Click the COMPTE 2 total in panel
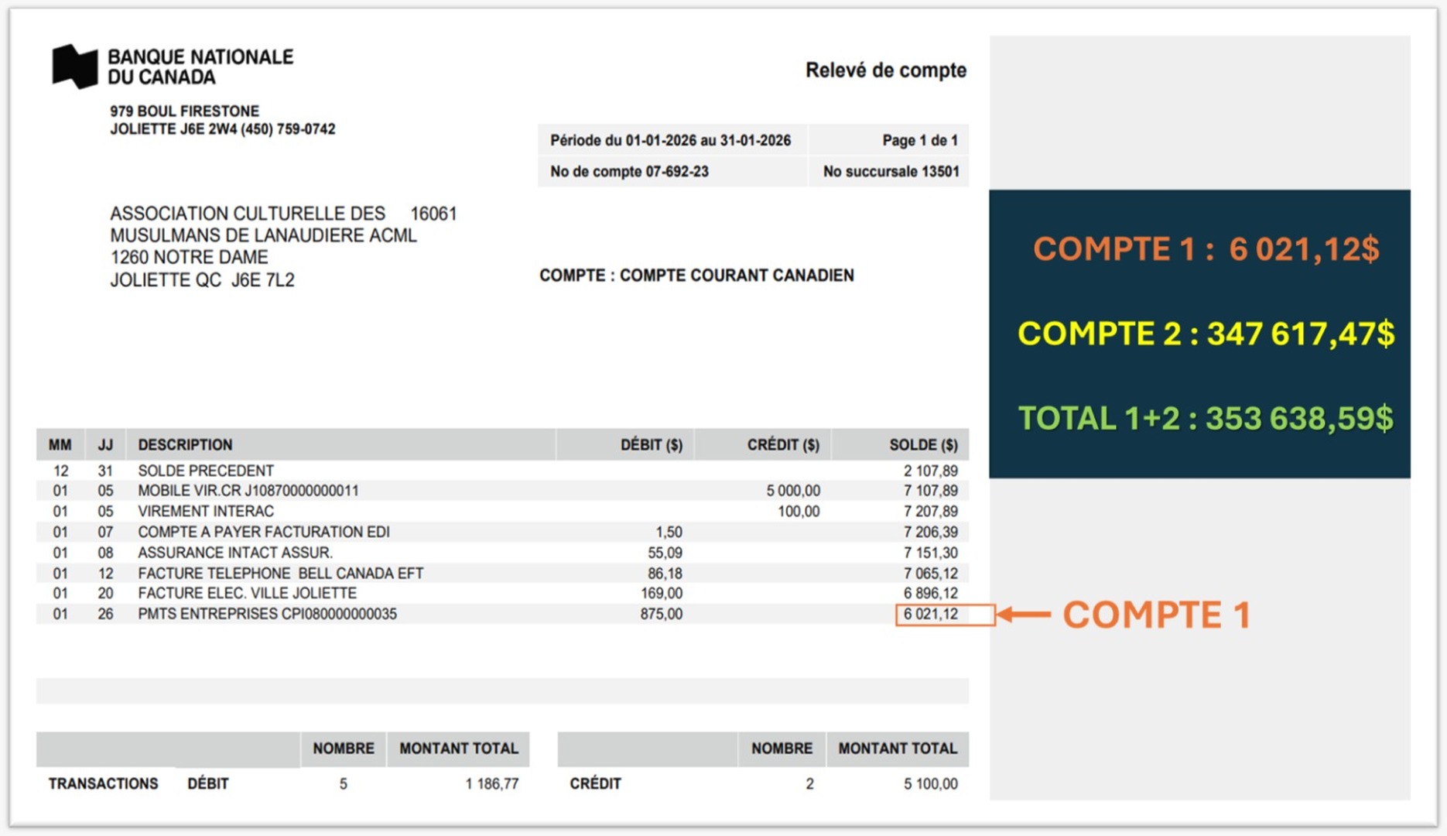This screenshot has height=836, width=1447. pos(1205,334)
